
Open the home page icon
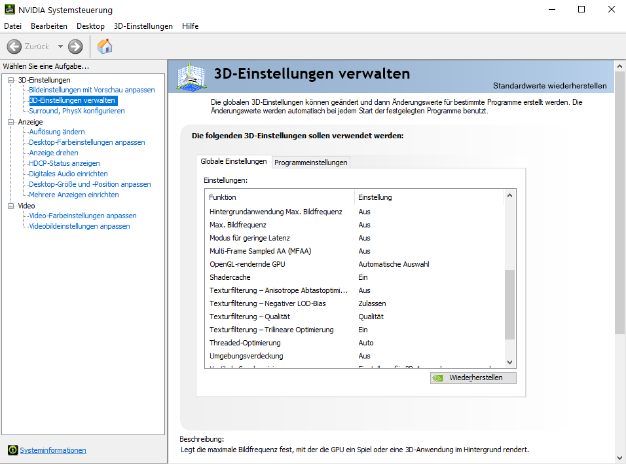[x=105, y=47]
